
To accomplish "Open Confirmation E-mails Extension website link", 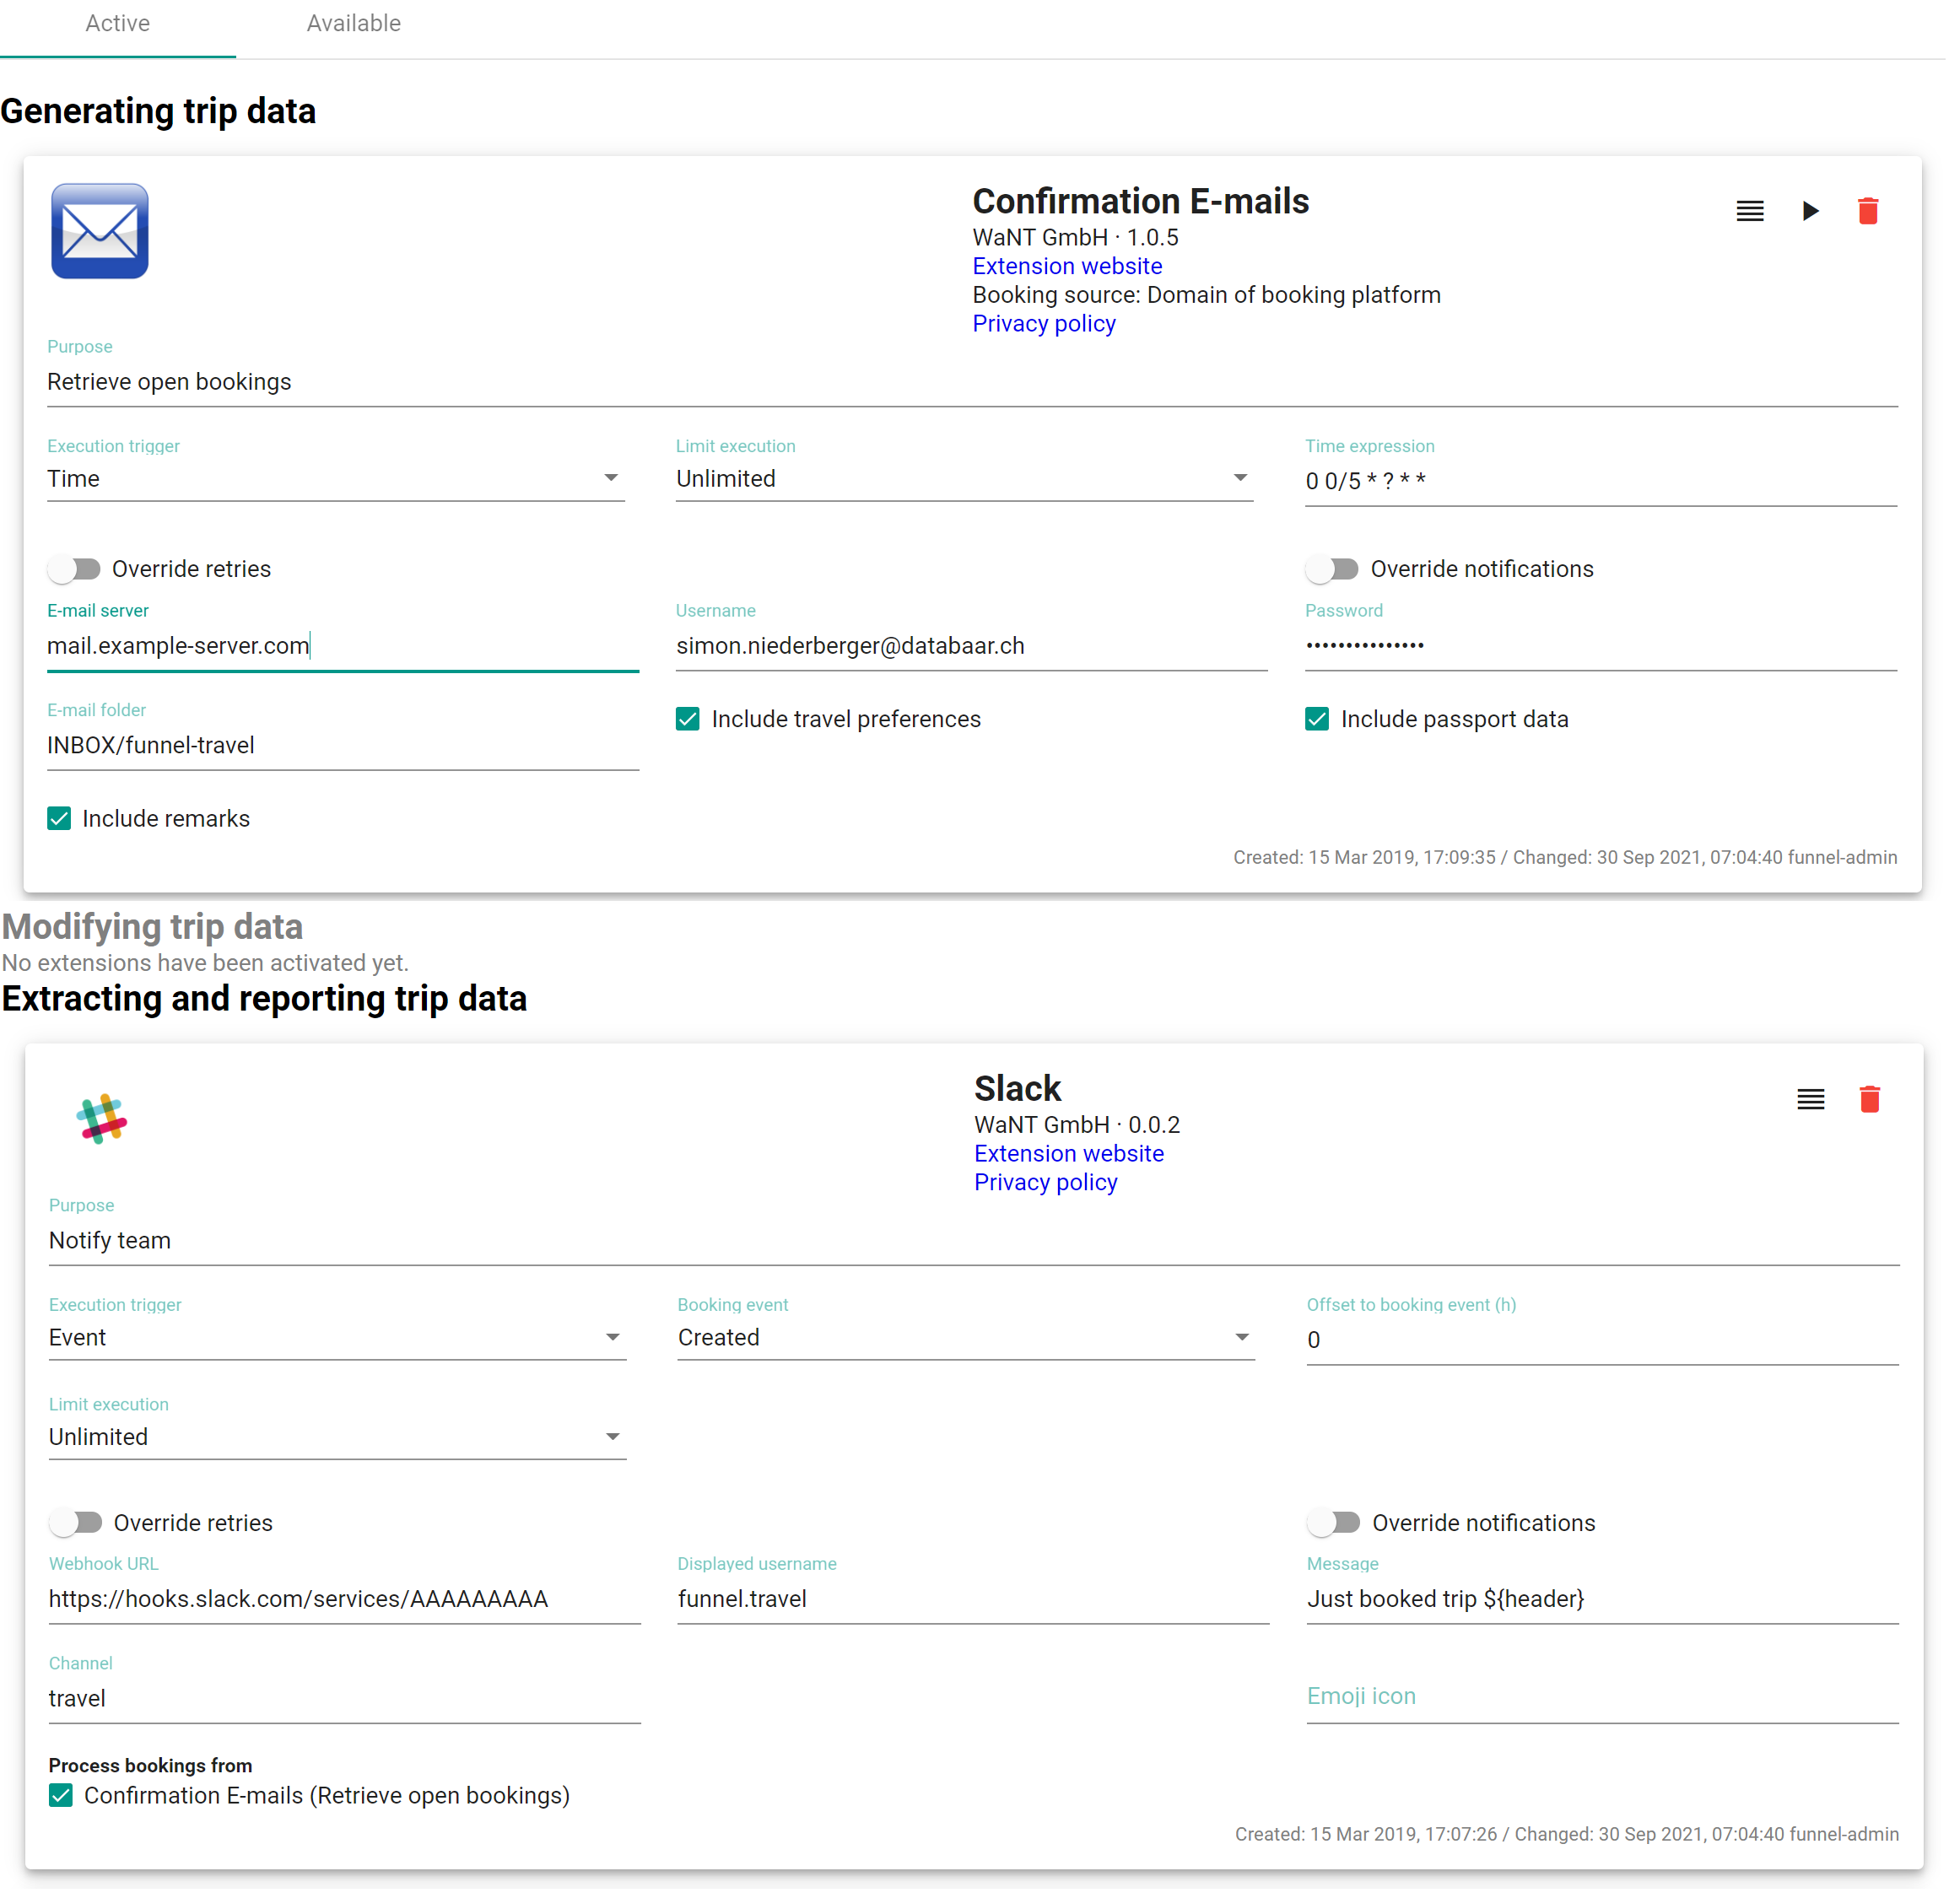I will click(x=1069, y=267).
